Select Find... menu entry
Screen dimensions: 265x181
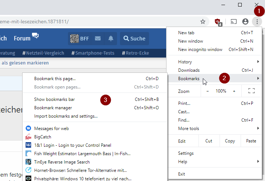point(214,120)
